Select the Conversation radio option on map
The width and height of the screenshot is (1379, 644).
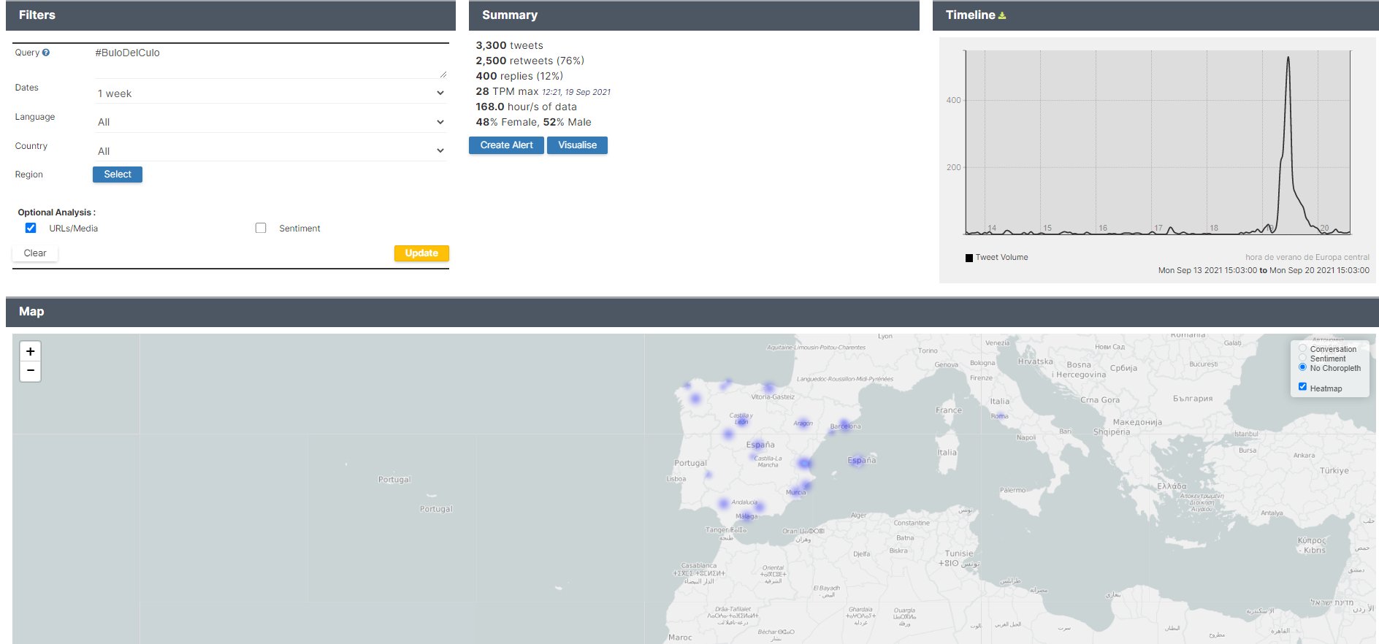tap(1302, 348)
